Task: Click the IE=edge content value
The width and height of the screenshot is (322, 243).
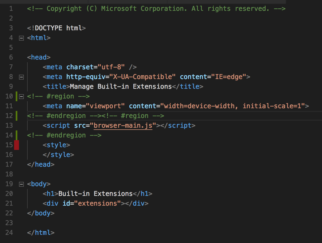Action: click(x=232, y=77)
